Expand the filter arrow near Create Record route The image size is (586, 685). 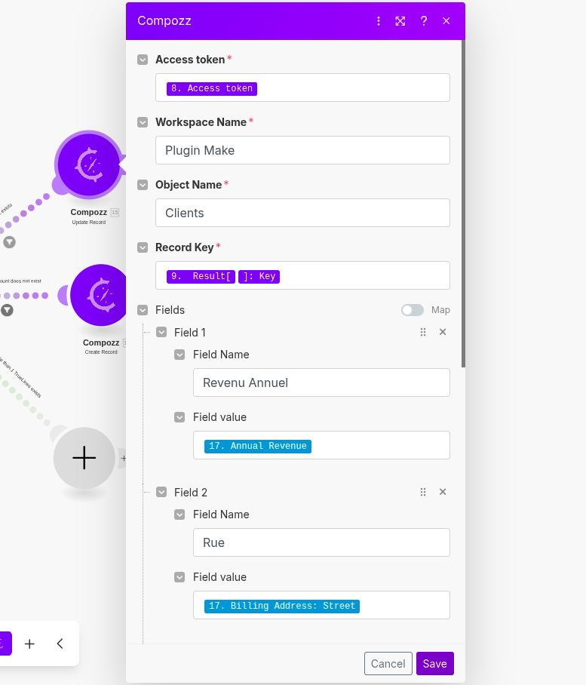[x=8, y=309]
